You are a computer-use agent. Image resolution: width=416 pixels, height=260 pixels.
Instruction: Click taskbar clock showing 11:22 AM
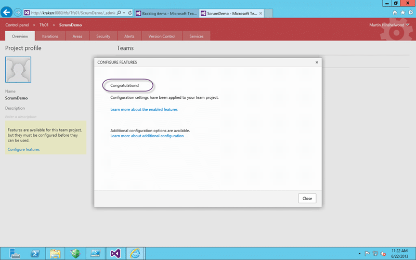pyautogui.click(x=399, y=254)
